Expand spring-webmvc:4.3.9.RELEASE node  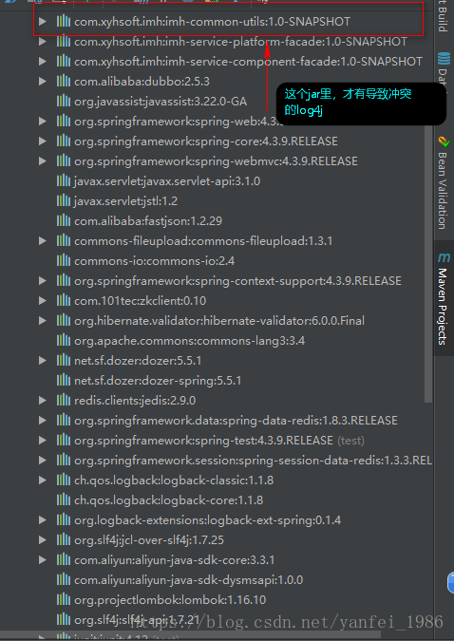[43, 161]
